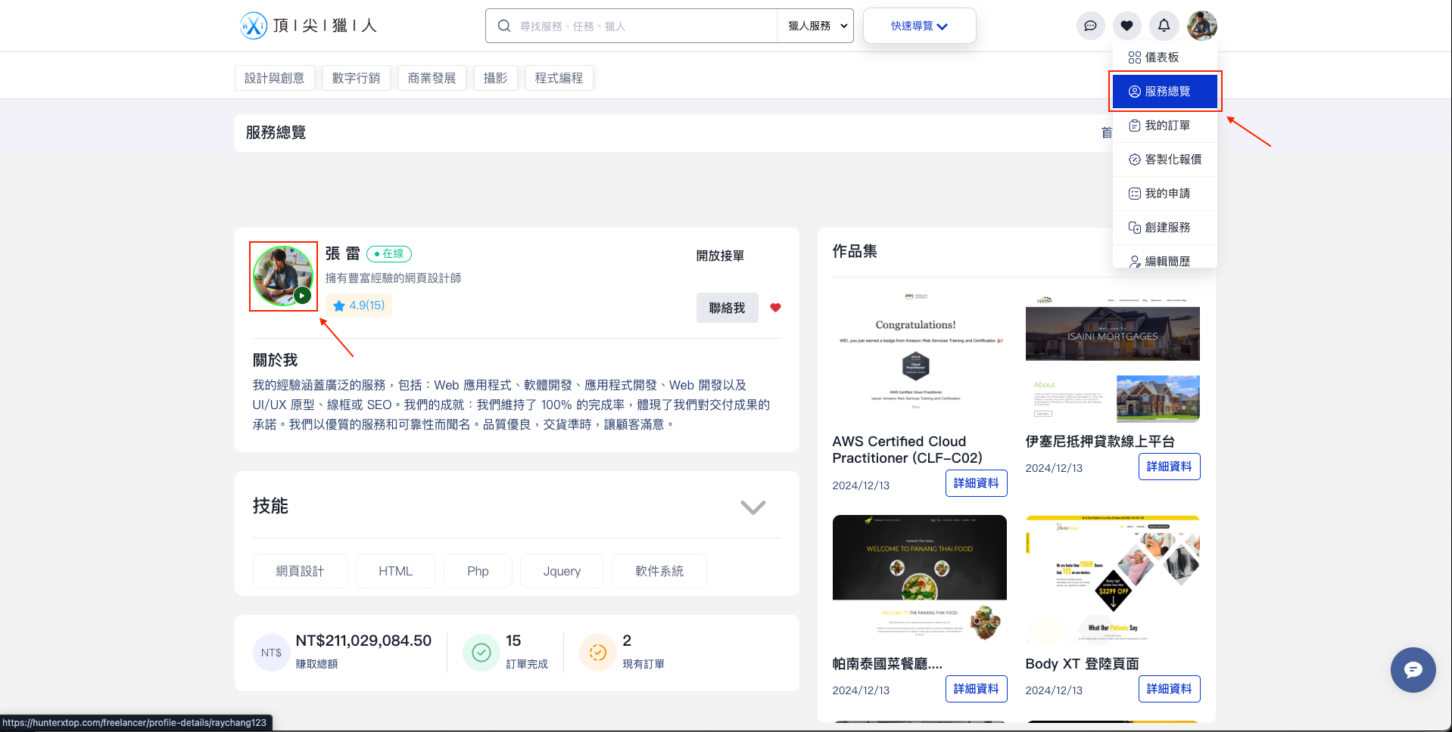Open 詳細資料 for AWS Certified Cloud Practitioner
The height and width of the screenshot is (732, 1452).
tap(976, 483)
